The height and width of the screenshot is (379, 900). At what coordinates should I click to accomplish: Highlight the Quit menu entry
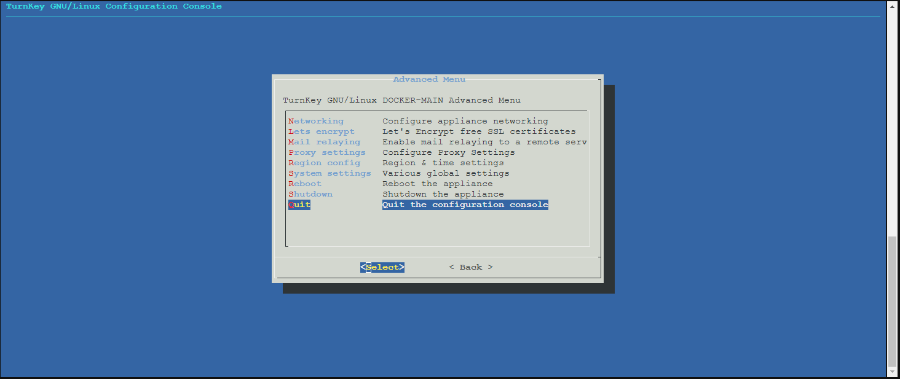click(x=299, y=205)
